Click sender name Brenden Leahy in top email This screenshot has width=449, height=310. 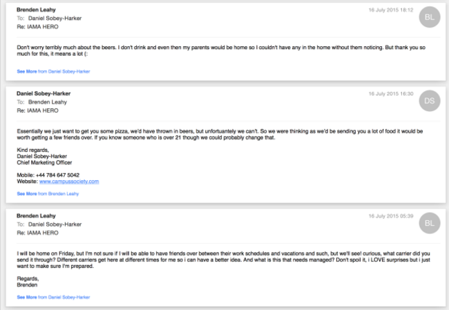click(36, 10)
